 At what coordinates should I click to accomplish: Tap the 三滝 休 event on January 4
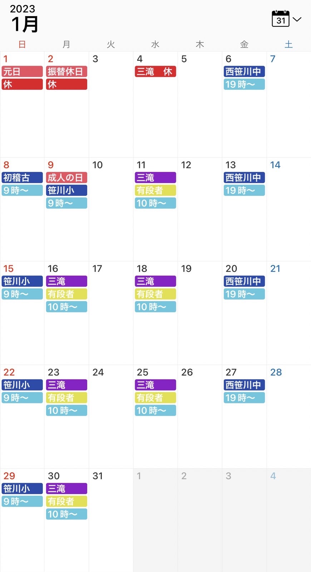point(155,71)
